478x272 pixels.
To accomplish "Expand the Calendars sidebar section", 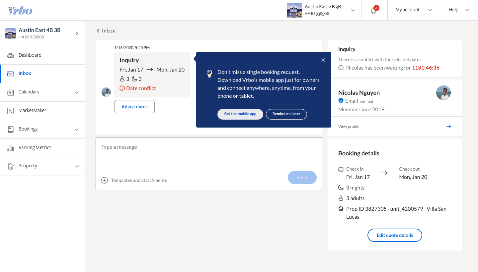I will point(77,92).
